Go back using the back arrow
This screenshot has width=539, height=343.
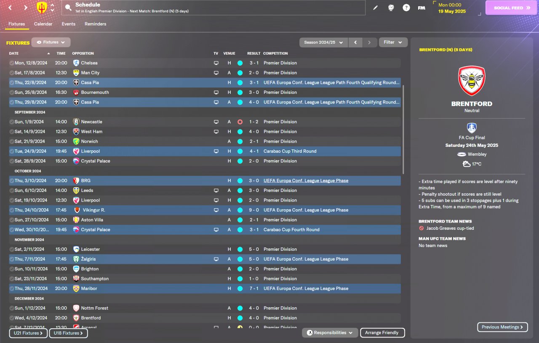click(10, 8)
